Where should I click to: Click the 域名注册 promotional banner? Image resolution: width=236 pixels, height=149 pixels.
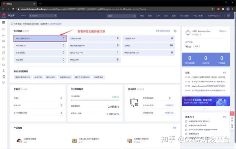pyautogui.click(x=206, y=101)
